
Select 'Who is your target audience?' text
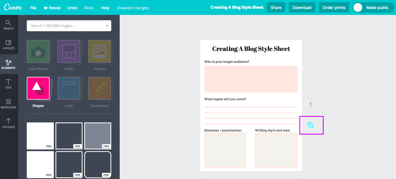point(227,61)
